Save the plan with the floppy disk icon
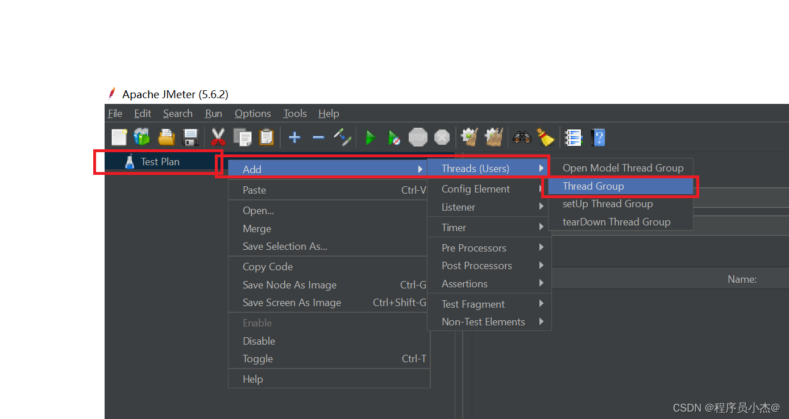The image size is (789, 419). tap(190, 137)
